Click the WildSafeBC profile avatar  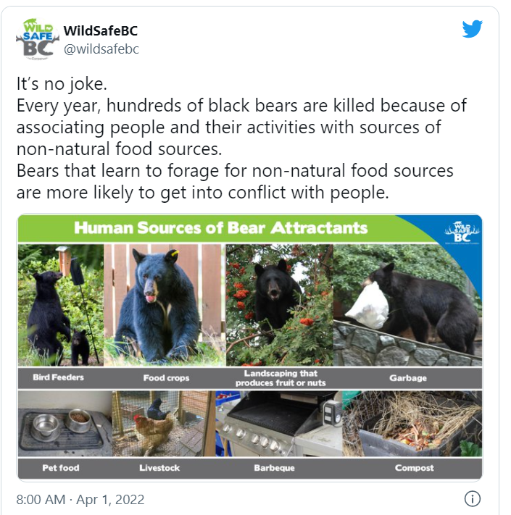tap(38, 39)
